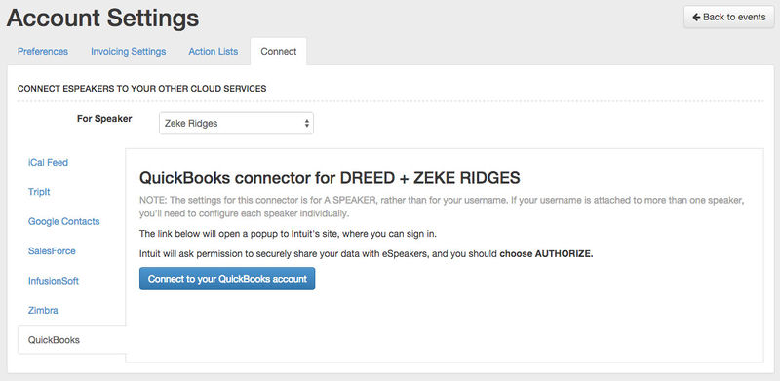This screenshot has width=780, height=381.
Task: Go to the Action Lists tab
Action: click(213, 52)
